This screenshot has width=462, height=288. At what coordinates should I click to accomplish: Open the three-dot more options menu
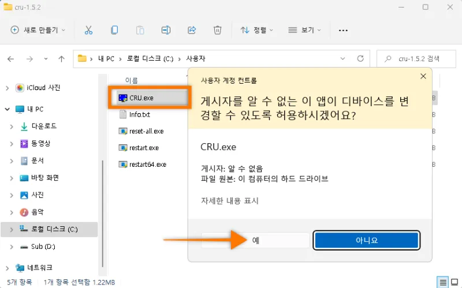[343, 31]
